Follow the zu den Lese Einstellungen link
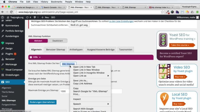Image resolution: width=200 pixels, height=112 pixels. pos(122,21)
